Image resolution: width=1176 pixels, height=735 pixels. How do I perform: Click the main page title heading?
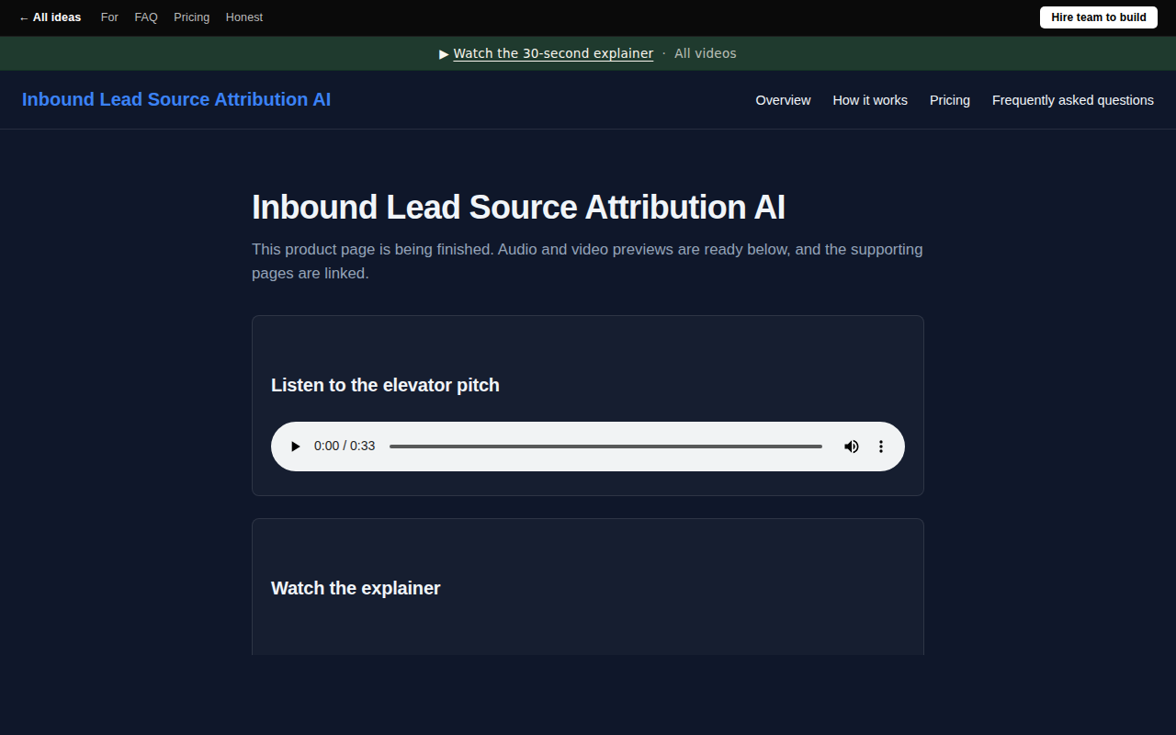518,208
